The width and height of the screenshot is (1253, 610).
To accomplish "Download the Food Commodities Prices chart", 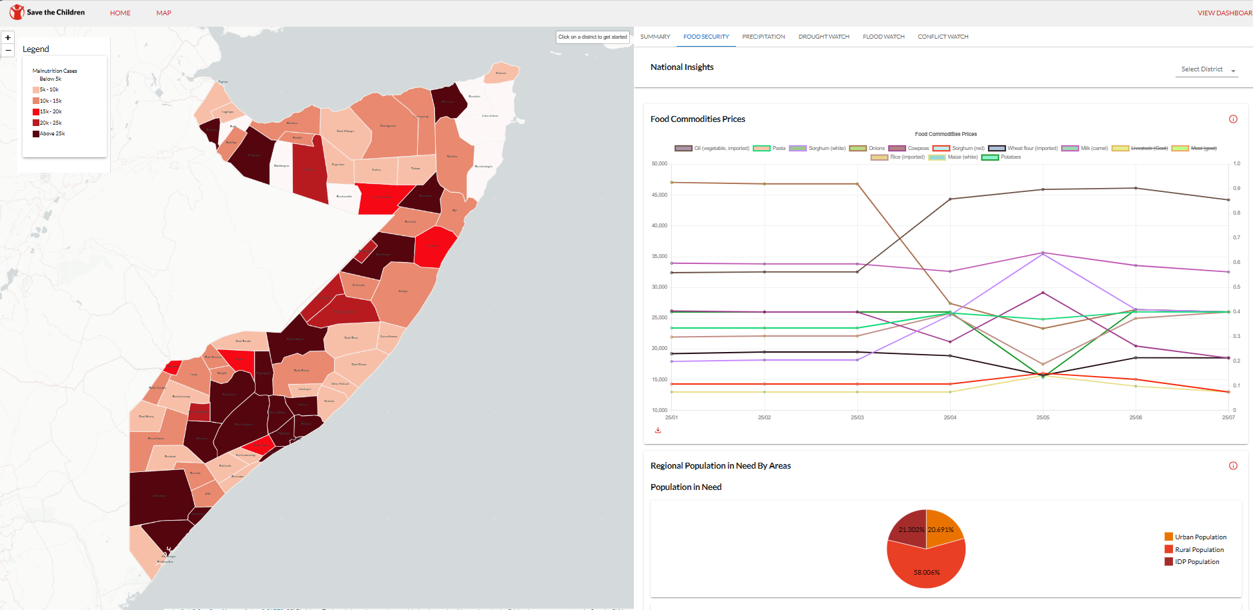I will [x=658, y=431].
